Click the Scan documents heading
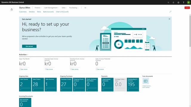The width and height of the screenshot is (191, 107). pos(148,76)
